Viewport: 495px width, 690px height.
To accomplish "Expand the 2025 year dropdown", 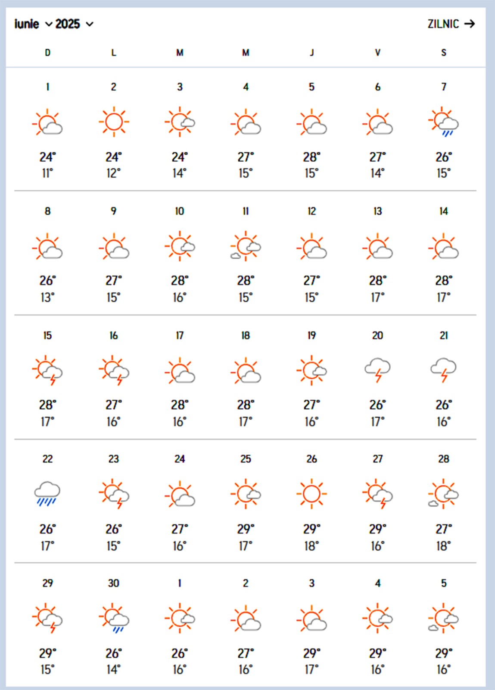I will pyautogui.click(x=74, y=24).
